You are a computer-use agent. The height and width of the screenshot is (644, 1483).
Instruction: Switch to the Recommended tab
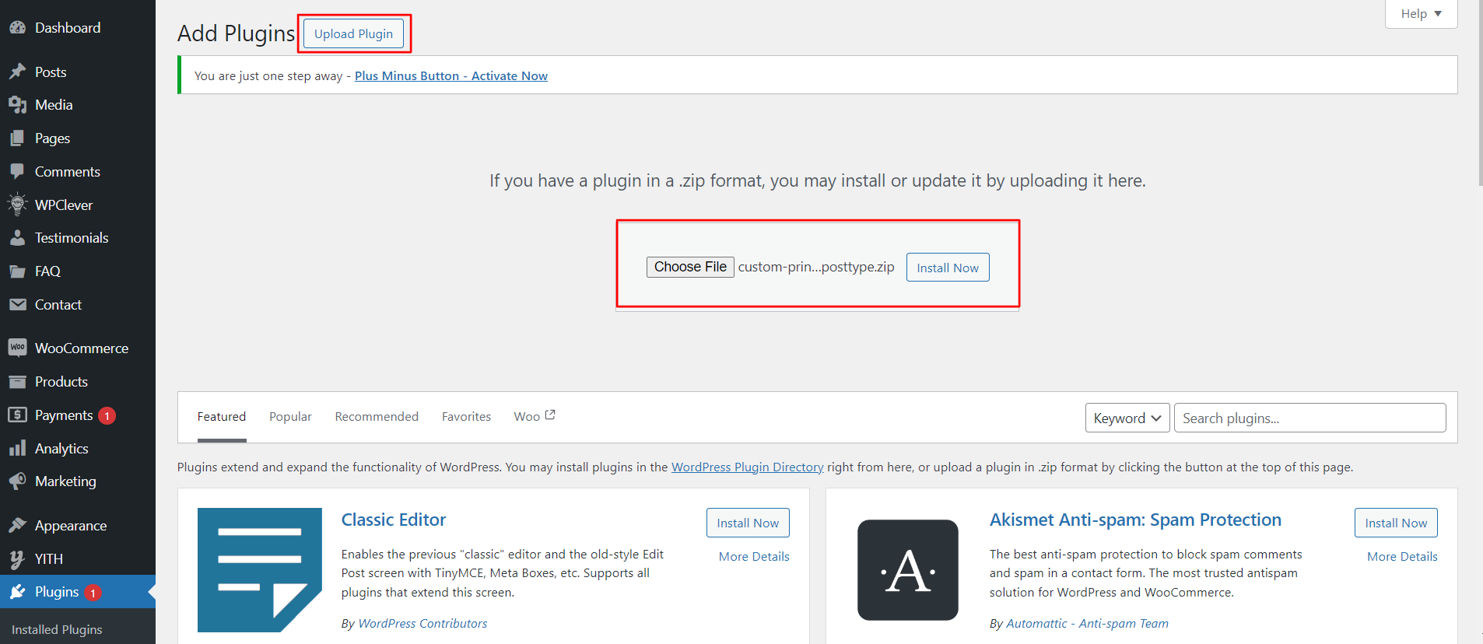[x=377, y=417]
